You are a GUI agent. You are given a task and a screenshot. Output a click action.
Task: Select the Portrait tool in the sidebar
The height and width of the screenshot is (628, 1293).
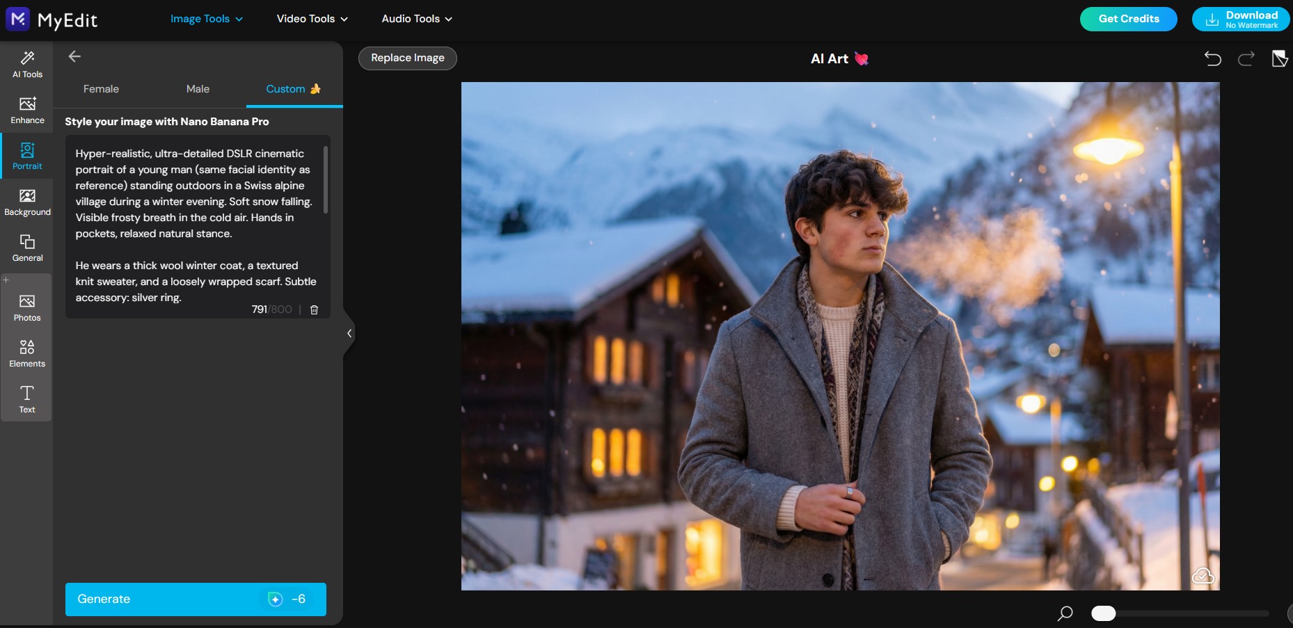27,156
